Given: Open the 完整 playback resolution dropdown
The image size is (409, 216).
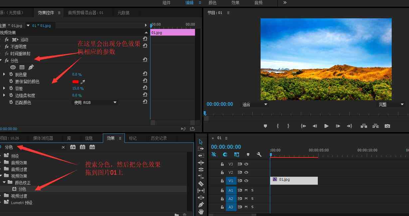Looking at the screenshot, I should [x=391, y=105].
